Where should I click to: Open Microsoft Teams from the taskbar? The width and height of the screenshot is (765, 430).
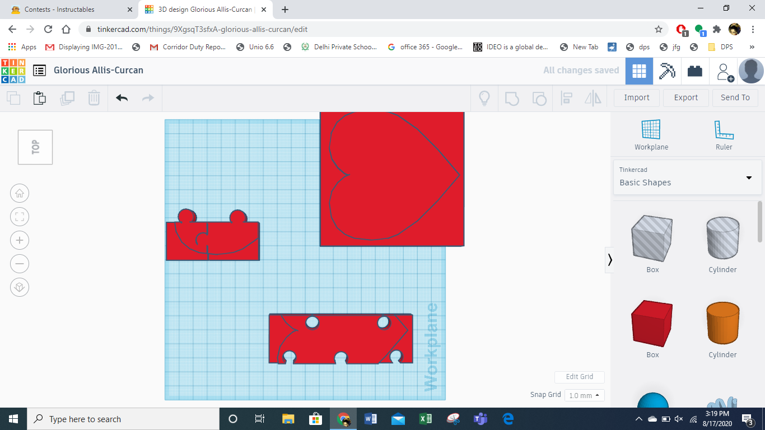(481, 419)
